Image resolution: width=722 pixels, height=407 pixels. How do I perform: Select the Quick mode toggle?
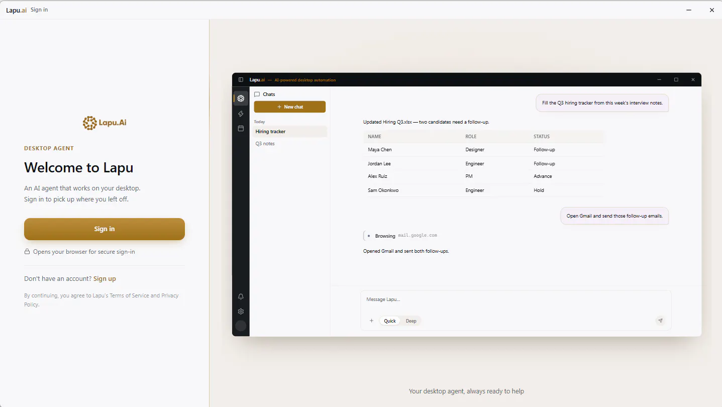click(390, 321)
